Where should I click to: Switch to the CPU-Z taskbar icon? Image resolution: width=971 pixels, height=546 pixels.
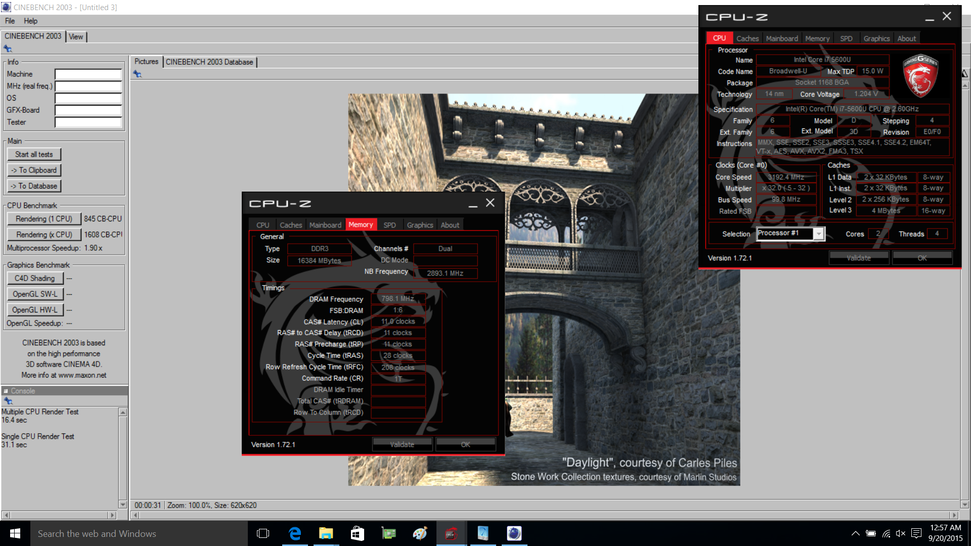452,533
